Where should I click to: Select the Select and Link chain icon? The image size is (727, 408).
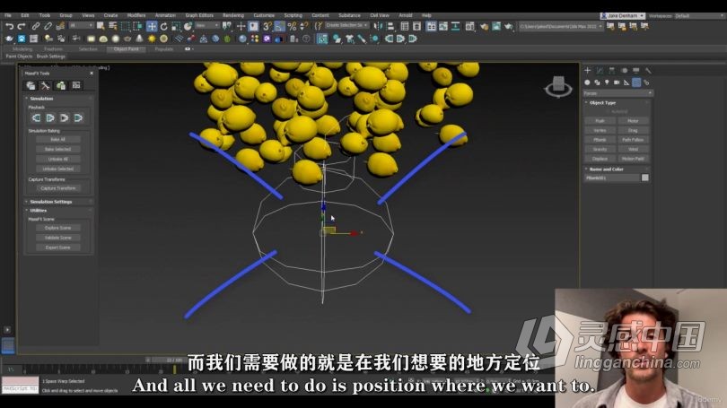(x=36, y=26)
